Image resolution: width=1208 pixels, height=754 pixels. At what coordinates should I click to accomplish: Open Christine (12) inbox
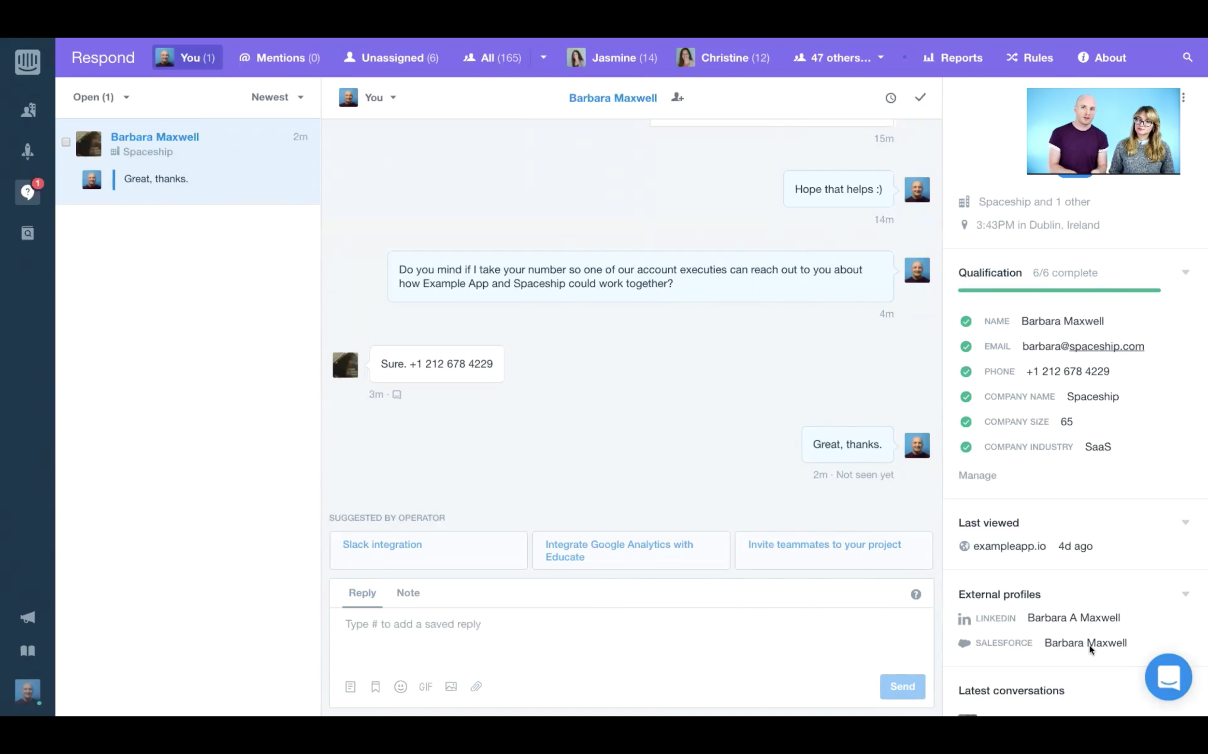click(x=723, y=58)
